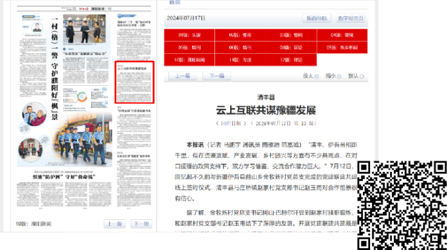Screen dimensions: 447x250
Task: Click the 10版: 濮阳新闻 label below the page preview
Action: [x=34, y=224]
